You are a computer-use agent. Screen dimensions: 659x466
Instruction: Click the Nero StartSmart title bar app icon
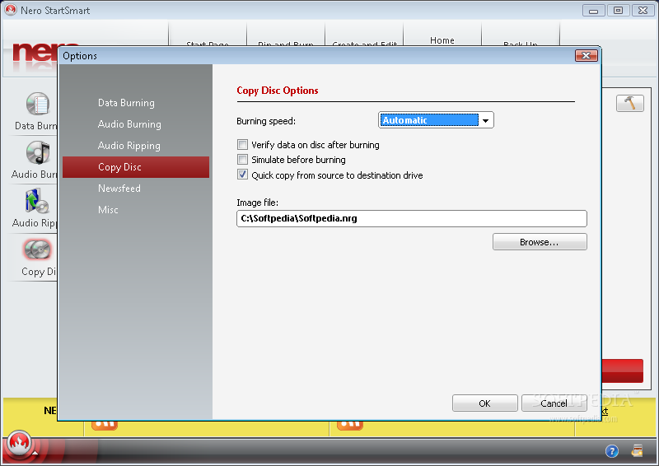(x=11, y=10)
